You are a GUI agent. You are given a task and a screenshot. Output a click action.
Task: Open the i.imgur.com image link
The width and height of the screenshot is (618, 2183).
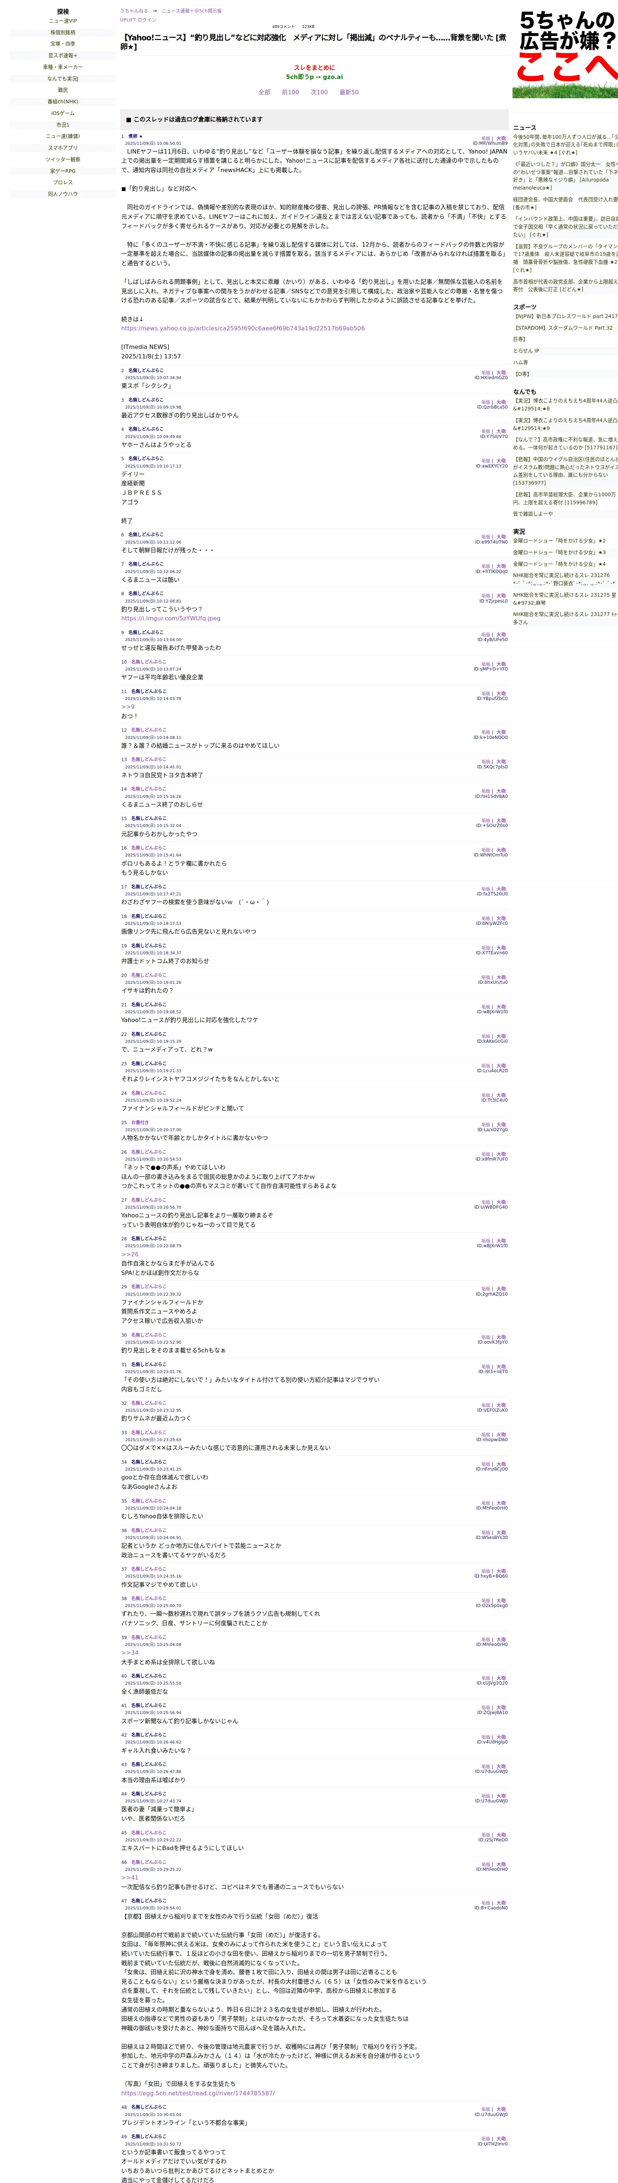170,619
